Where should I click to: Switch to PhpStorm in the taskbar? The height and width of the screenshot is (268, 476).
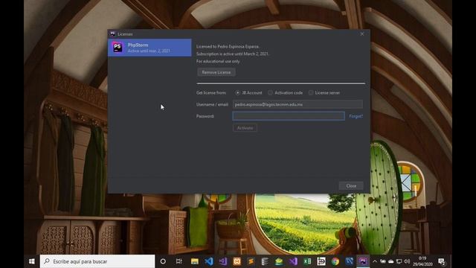363,261
